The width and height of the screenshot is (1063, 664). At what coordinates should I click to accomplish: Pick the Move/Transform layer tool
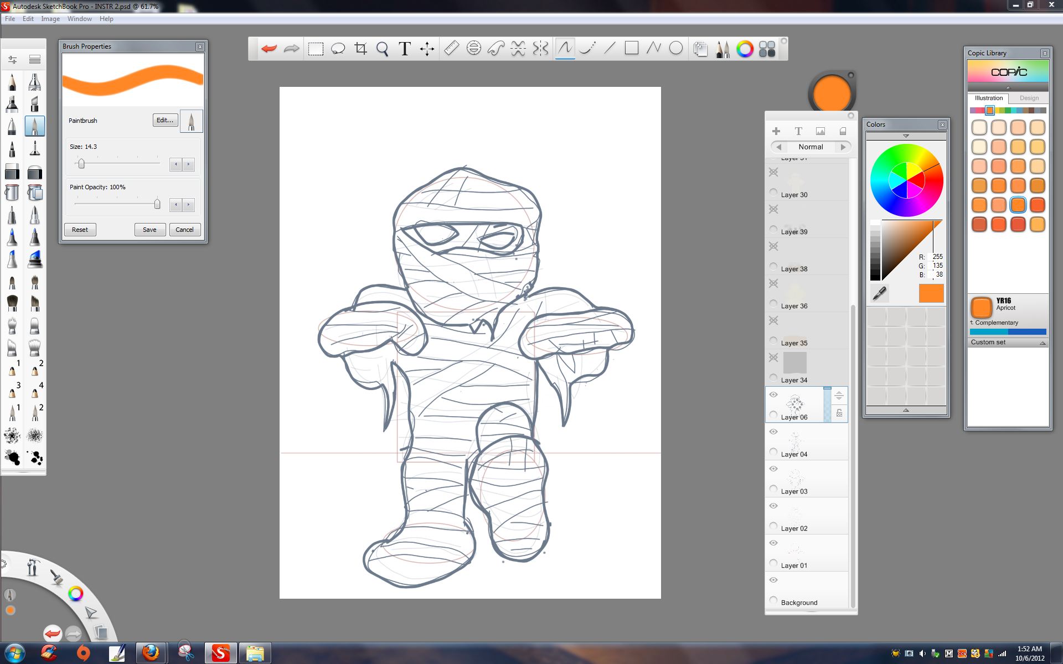(427, 49)
